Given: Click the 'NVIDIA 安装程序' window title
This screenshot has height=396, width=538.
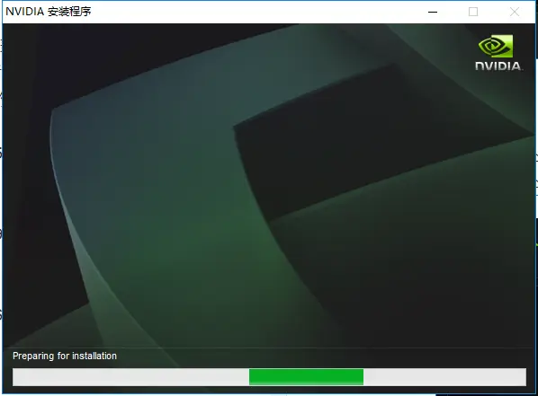Looking at the screenshot, I should click(x=49, y=12).
